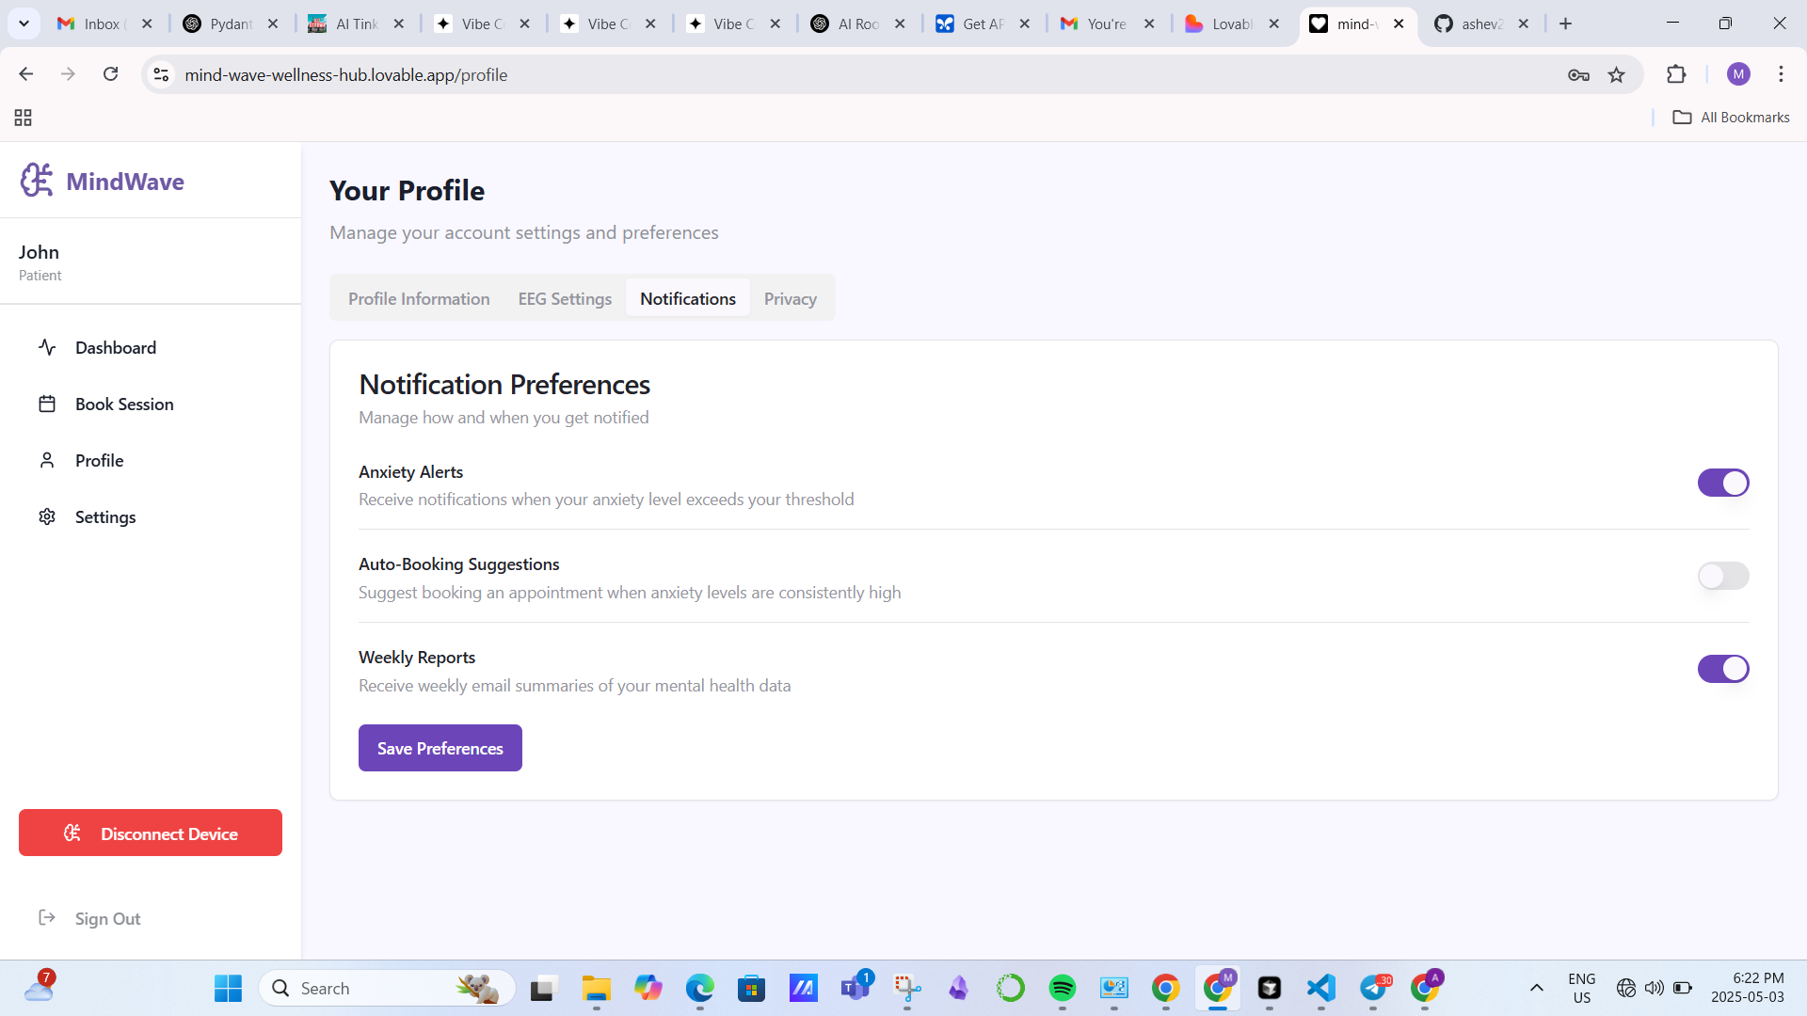1807x1016 pixels.
Task: Switch to the Privacy tab
Action: [790, 298]
